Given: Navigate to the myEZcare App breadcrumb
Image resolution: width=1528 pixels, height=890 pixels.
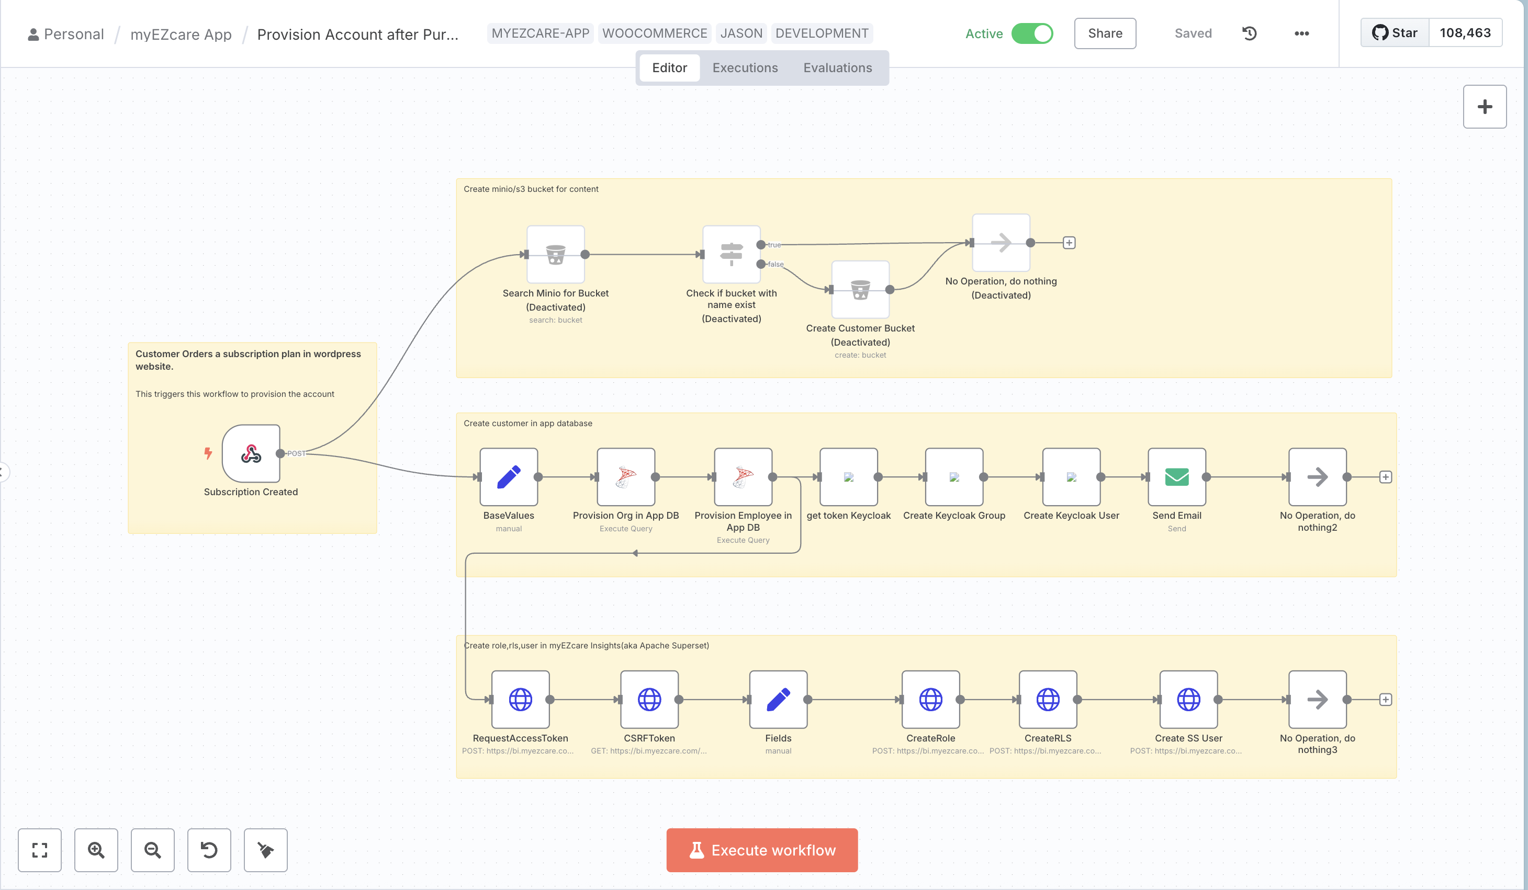Looking at the screenshot, I should click(x=180, y=34).
